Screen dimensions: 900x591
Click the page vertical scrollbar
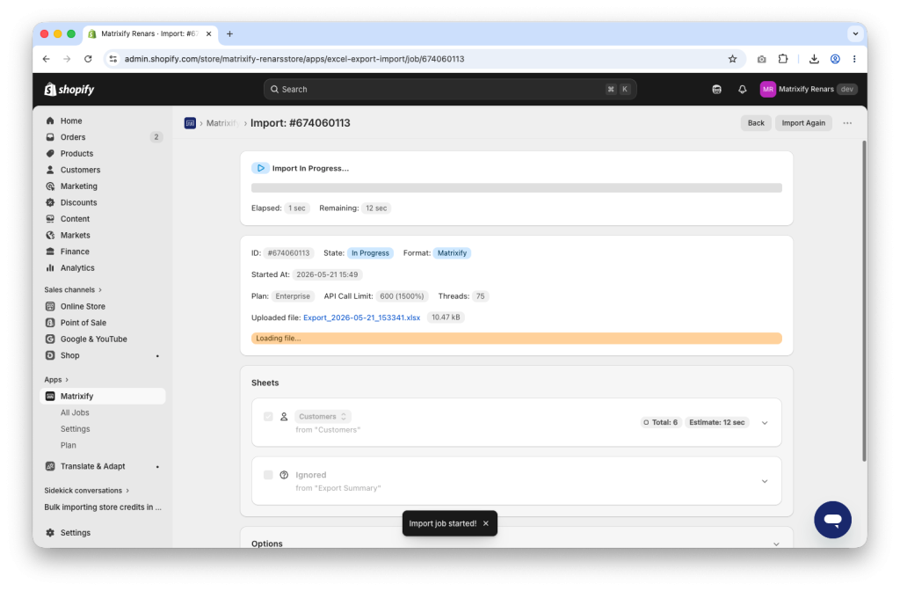click(864, 301)
